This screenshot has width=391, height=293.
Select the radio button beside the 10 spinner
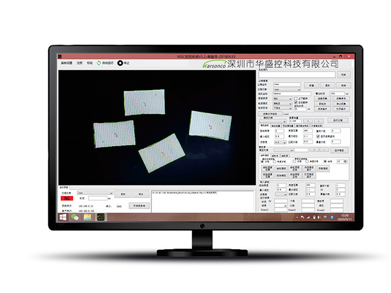325,161
